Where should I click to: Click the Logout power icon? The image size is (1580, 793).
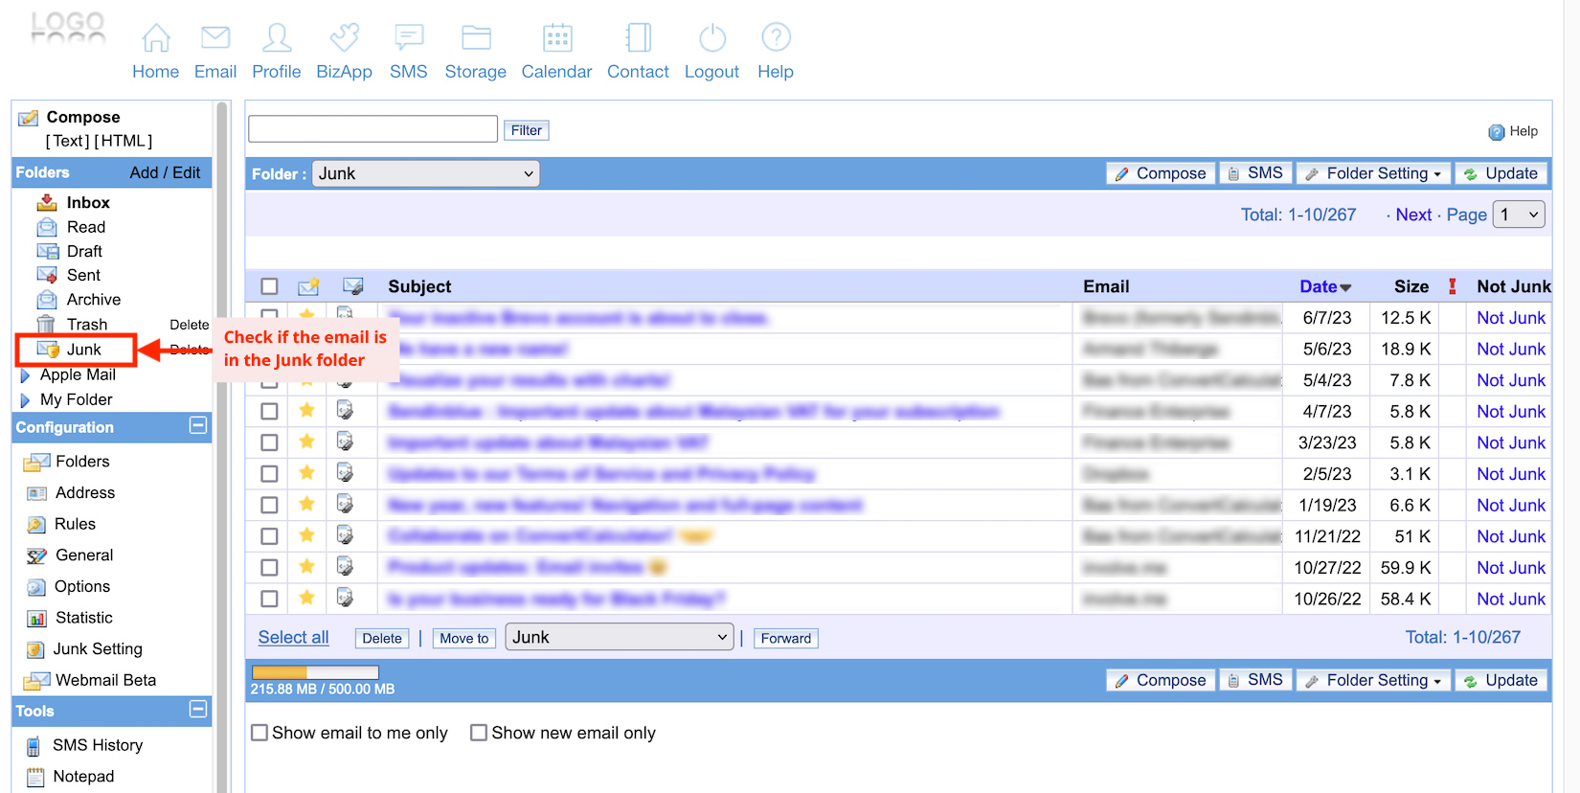pos(711,38)
